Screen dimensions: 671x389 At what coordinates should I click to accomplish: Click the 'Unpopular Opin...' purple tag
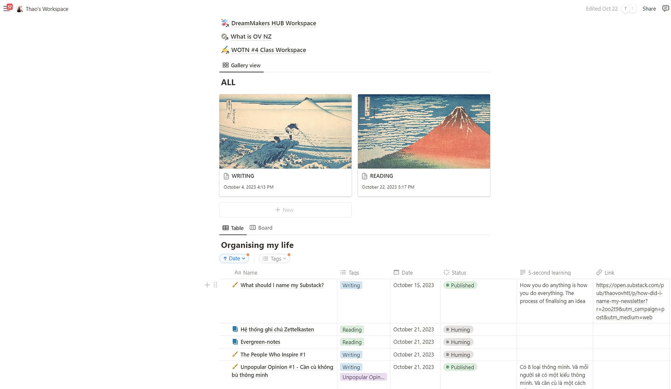click(364, 377)
